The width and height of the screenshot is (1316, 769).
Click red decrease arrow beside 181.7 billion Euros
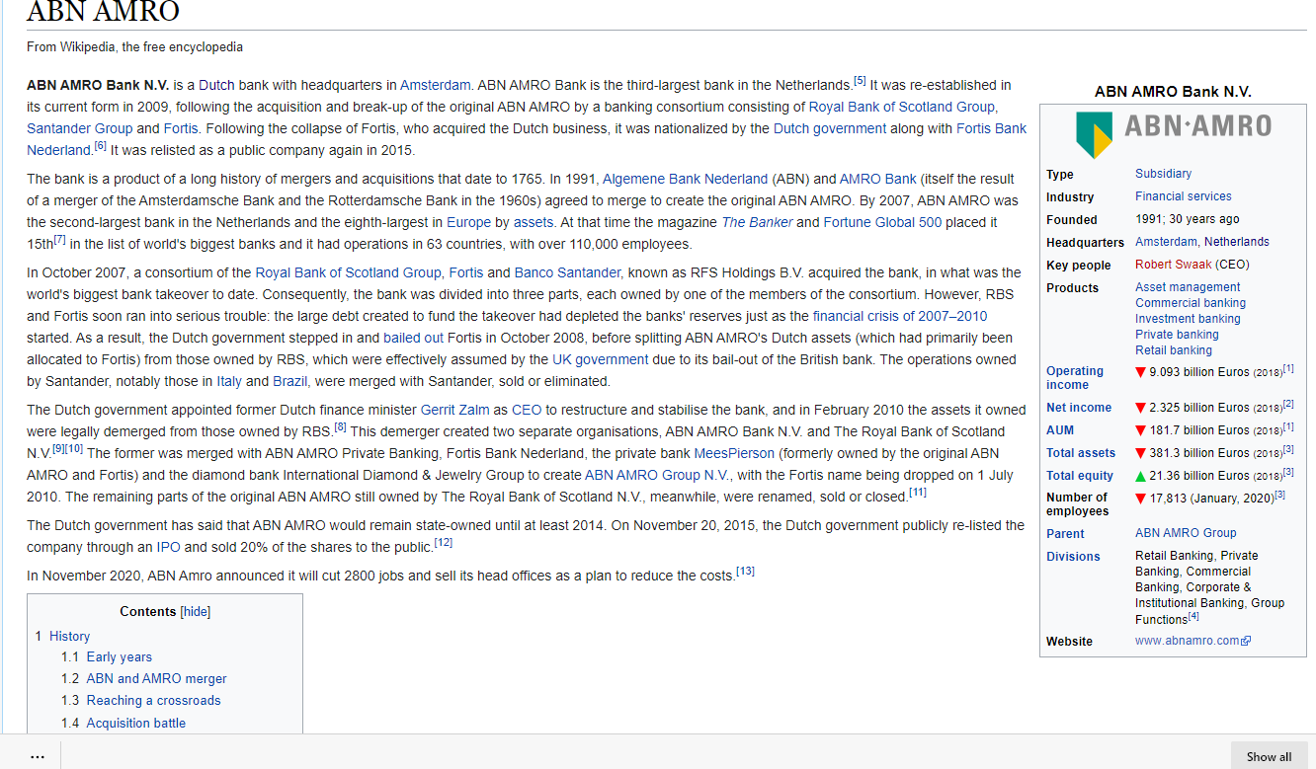(x=1140, y=430)
